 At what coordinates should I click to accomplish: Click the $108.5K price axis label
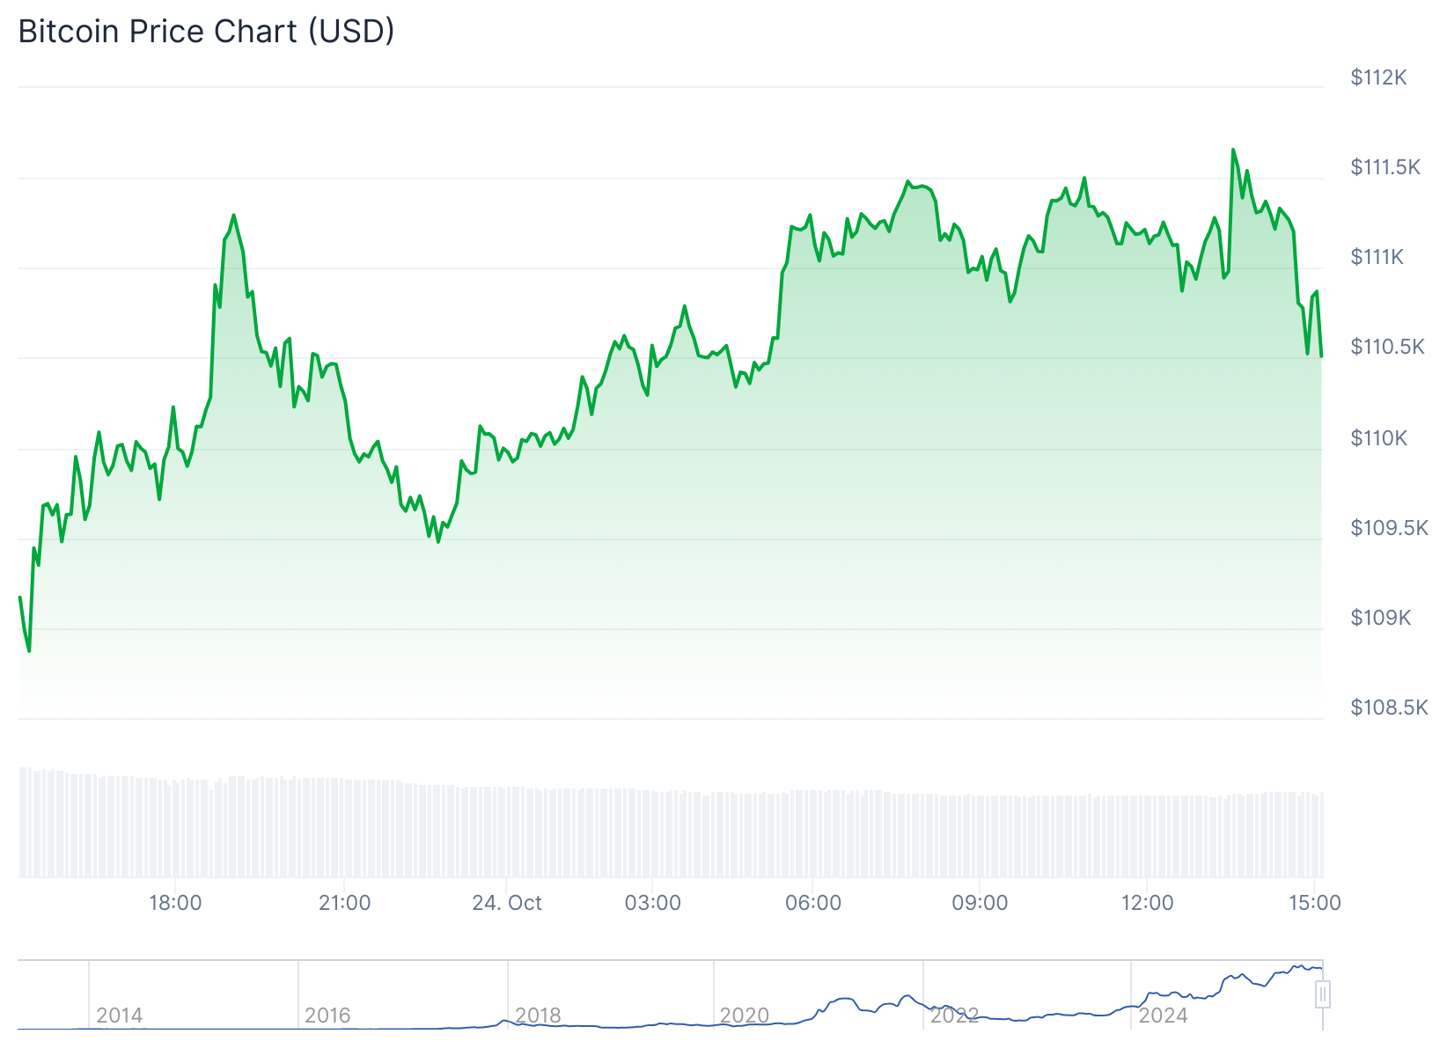click(1389, 708)
